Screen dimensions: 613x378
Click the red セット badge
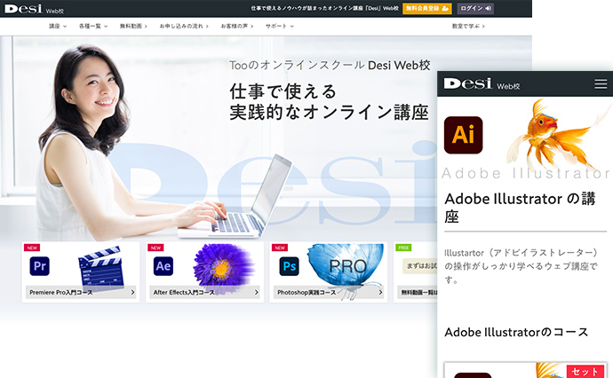point(585,372)
